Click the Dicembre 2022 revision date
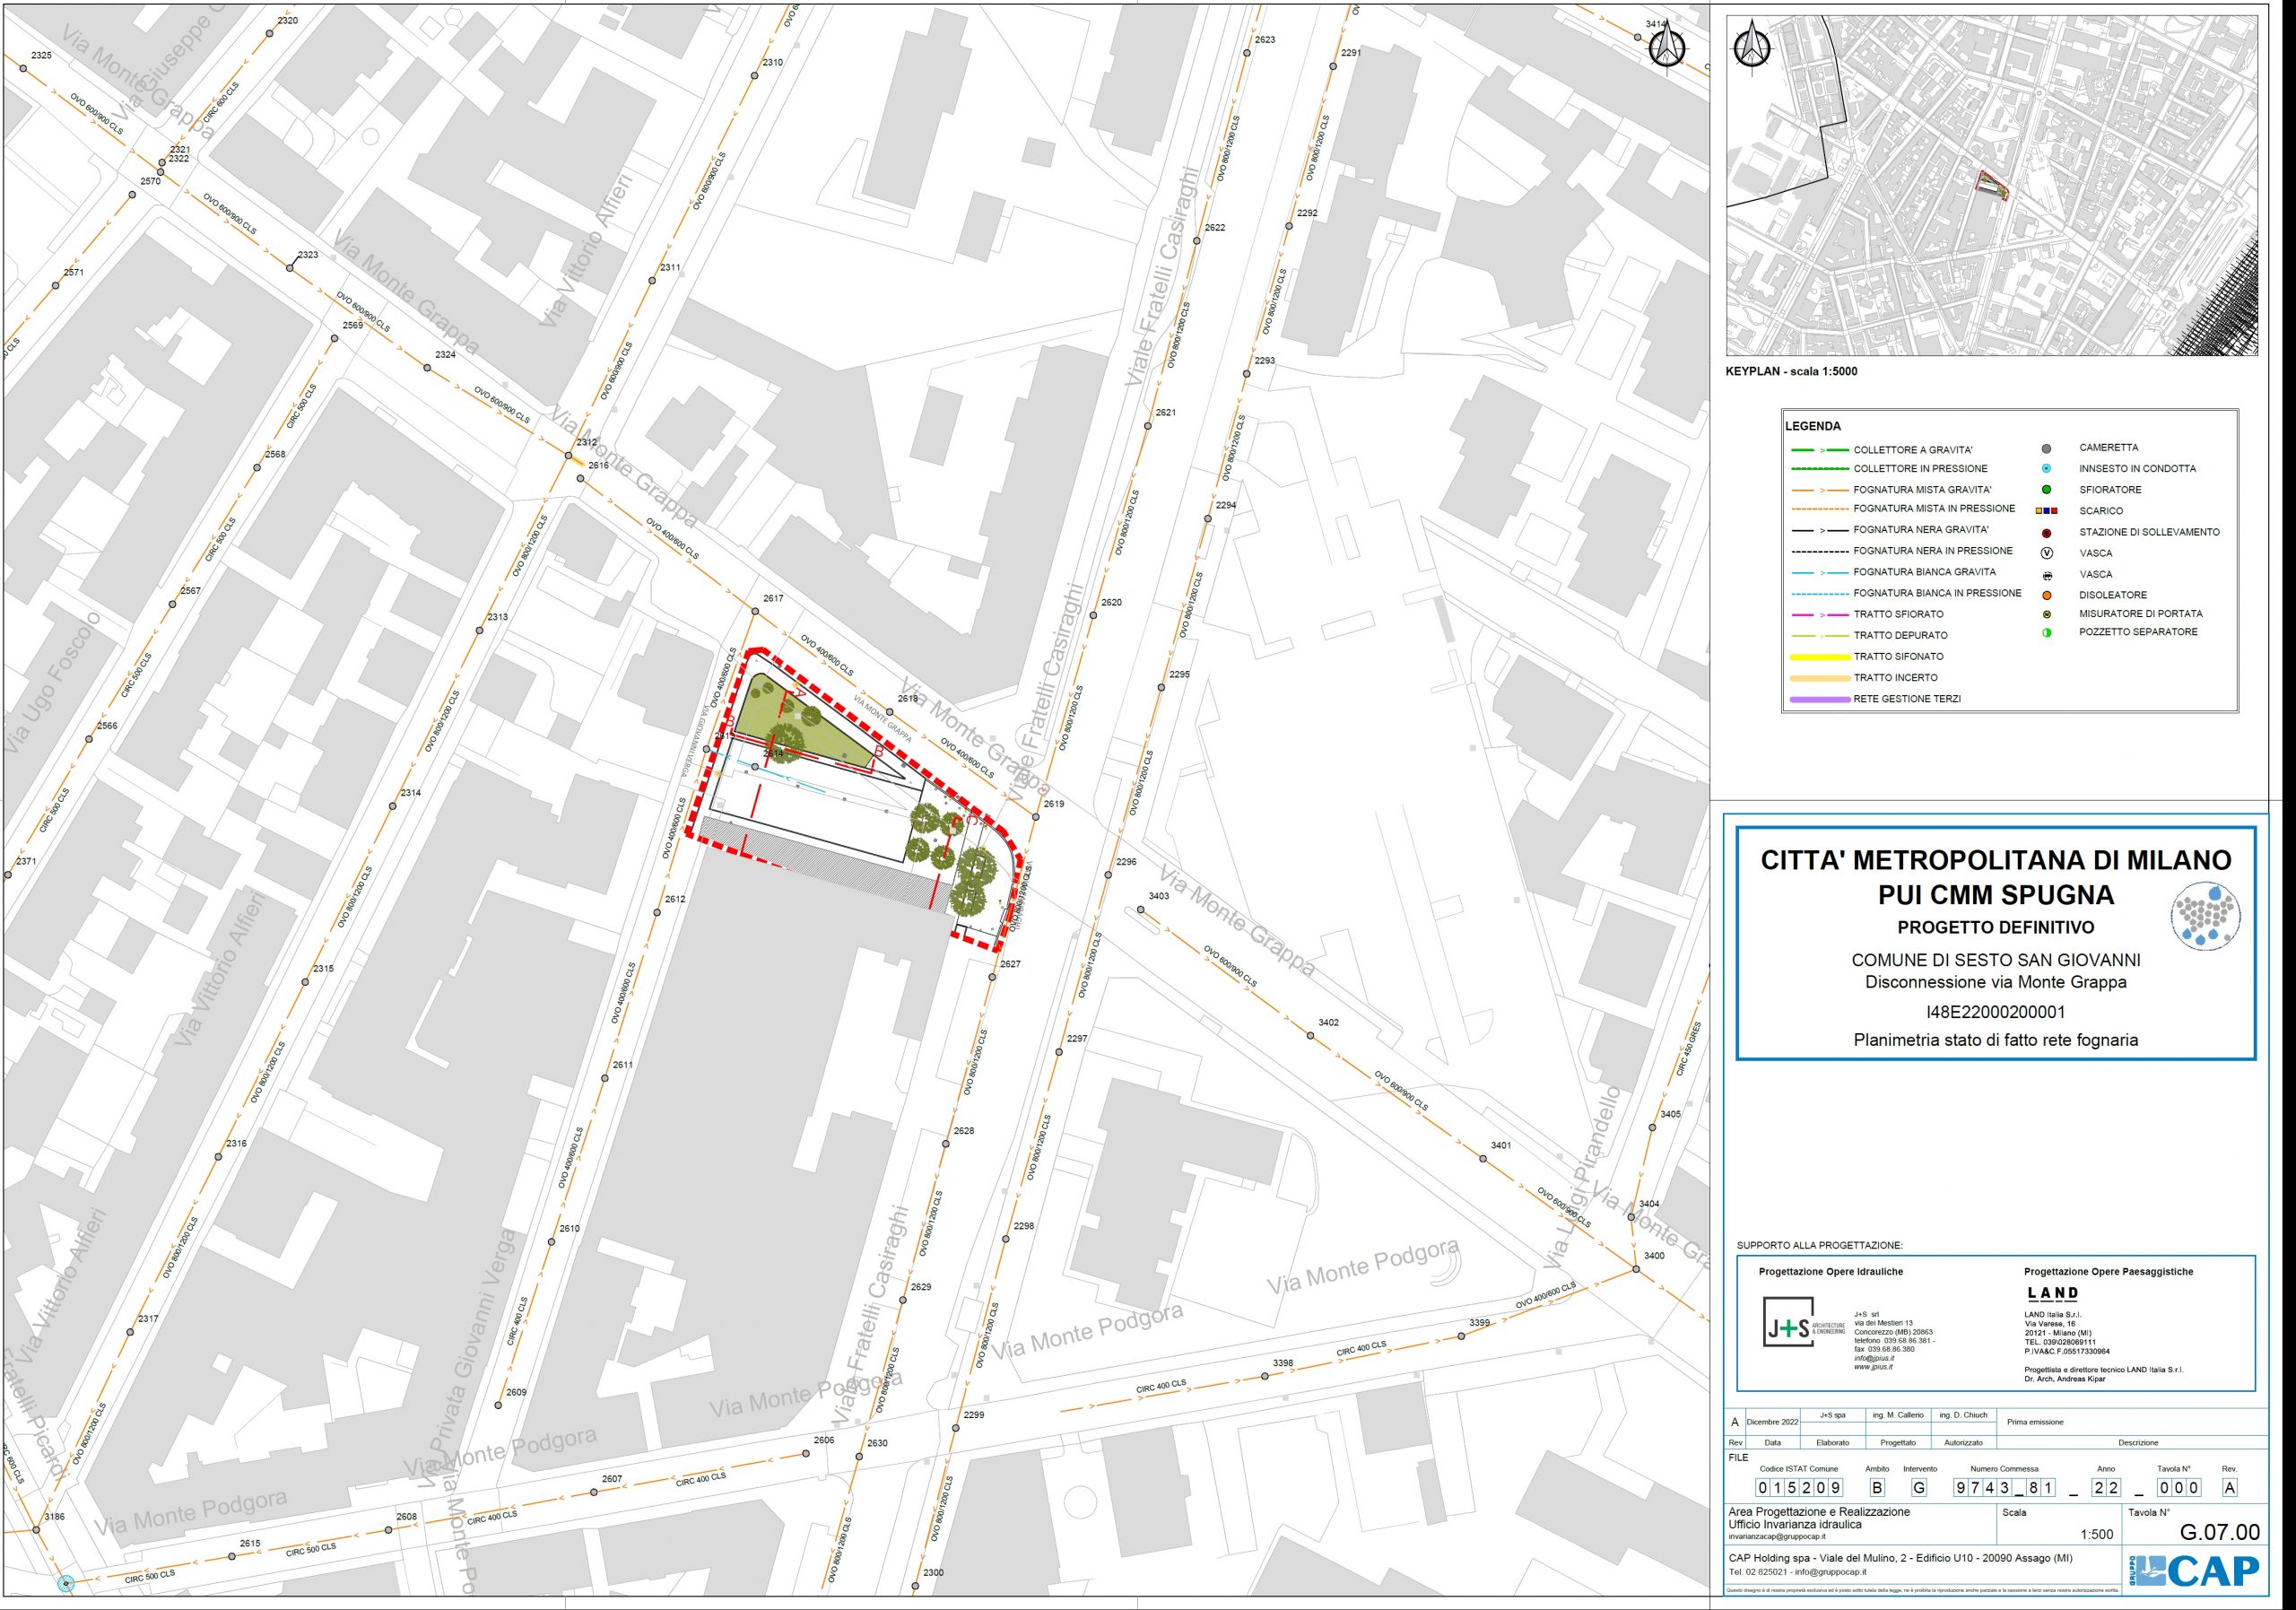The height and width of the screenshot is (1610, 2296). point(1772,1422)
